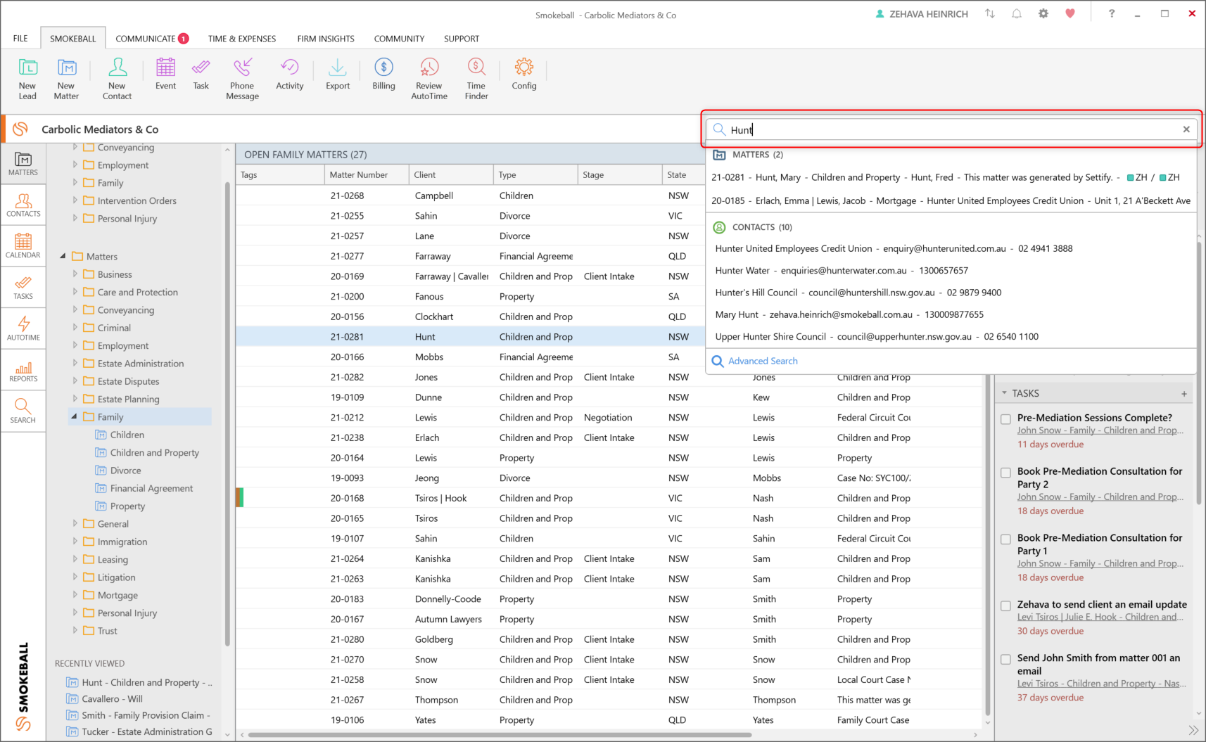
Task: Open Review AutoTime
Action: 429,78
